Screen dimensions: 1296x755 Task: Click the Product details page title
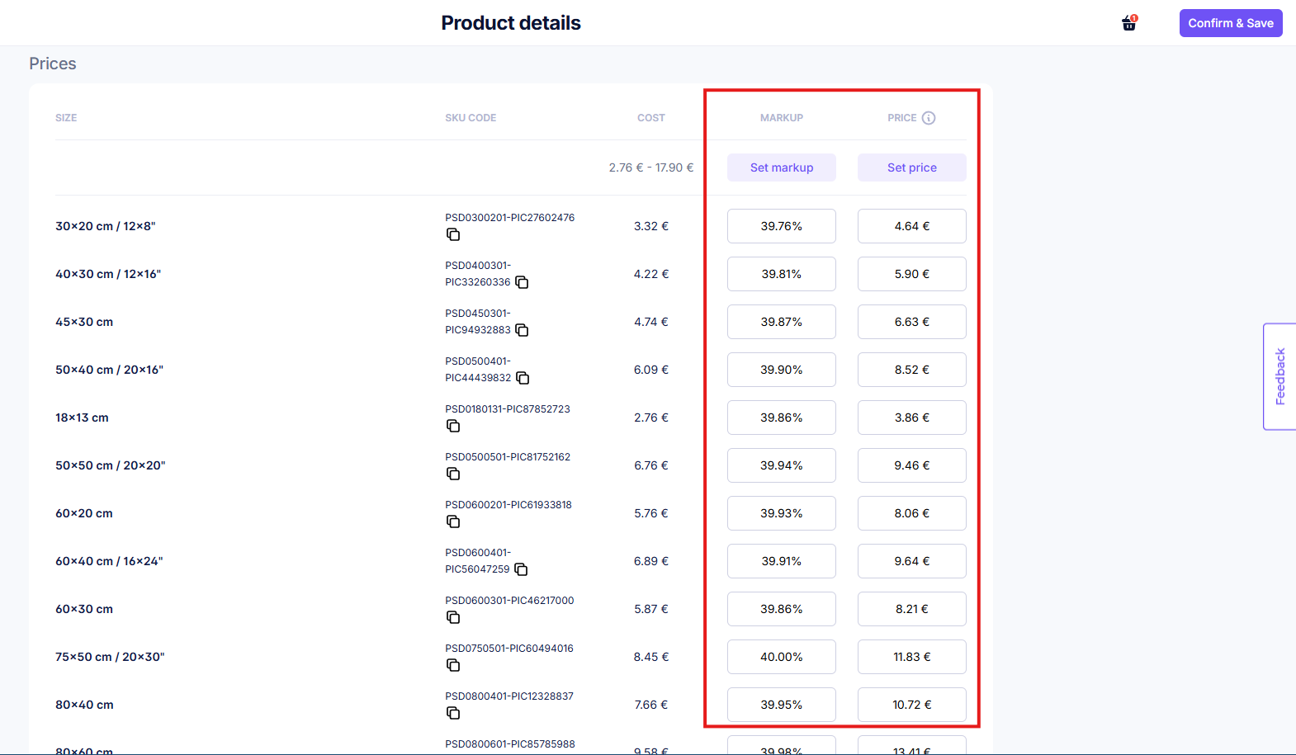click(x=511, y=23)
